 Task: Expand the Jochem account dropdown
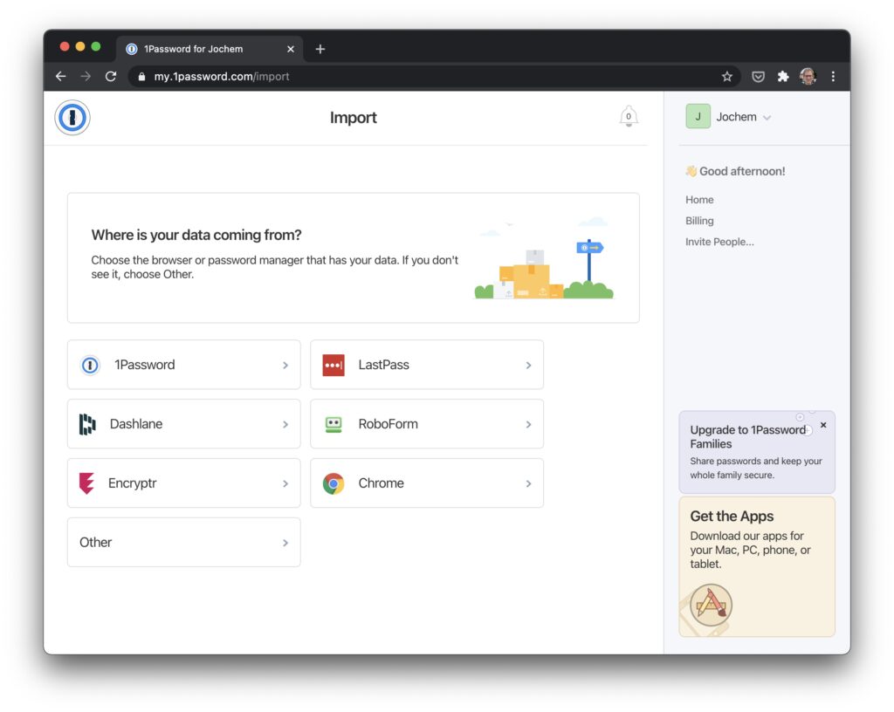point(767,118)
